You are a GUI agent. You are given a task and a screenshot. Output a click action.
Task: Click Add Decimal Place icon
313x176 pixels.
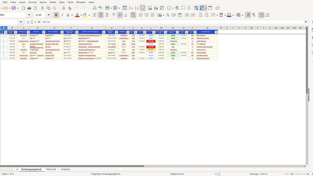(187, 15)
